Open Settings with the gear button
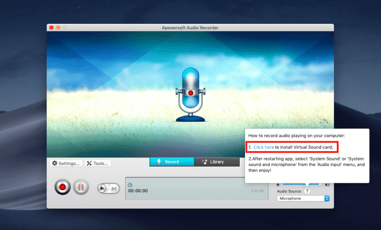 tap(66, 163)
